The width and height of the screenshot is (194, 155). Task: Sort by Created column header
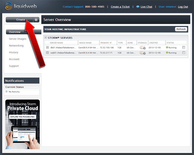[x=153, y=43]
